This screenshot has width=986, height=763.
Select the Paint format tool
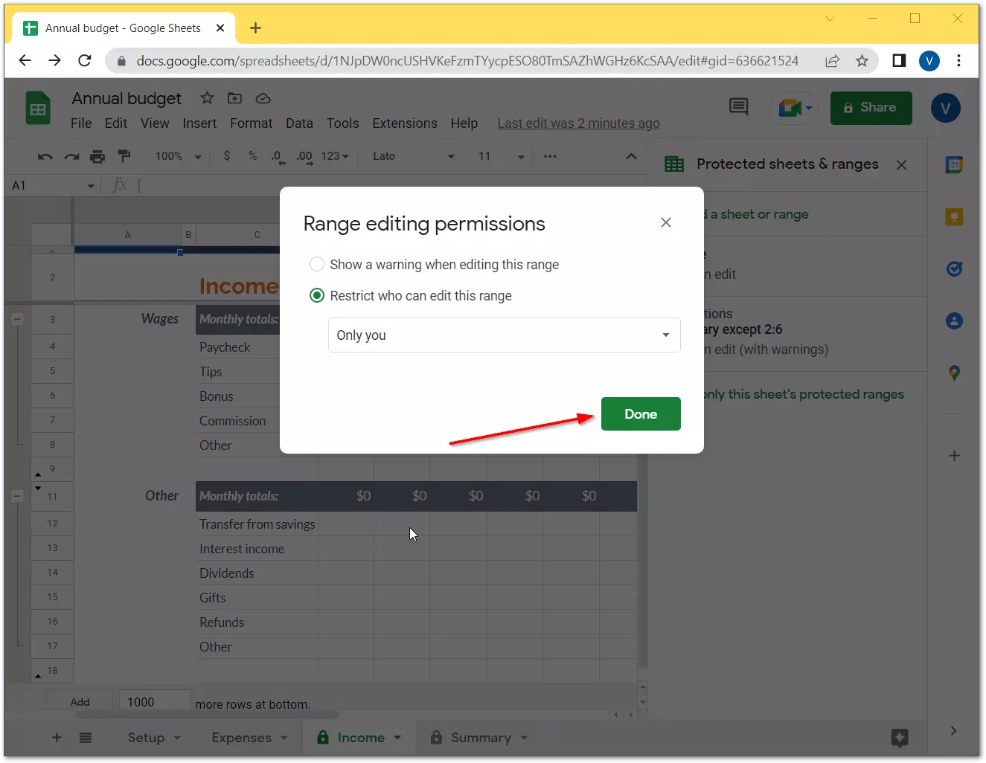(x=124, y=156)
